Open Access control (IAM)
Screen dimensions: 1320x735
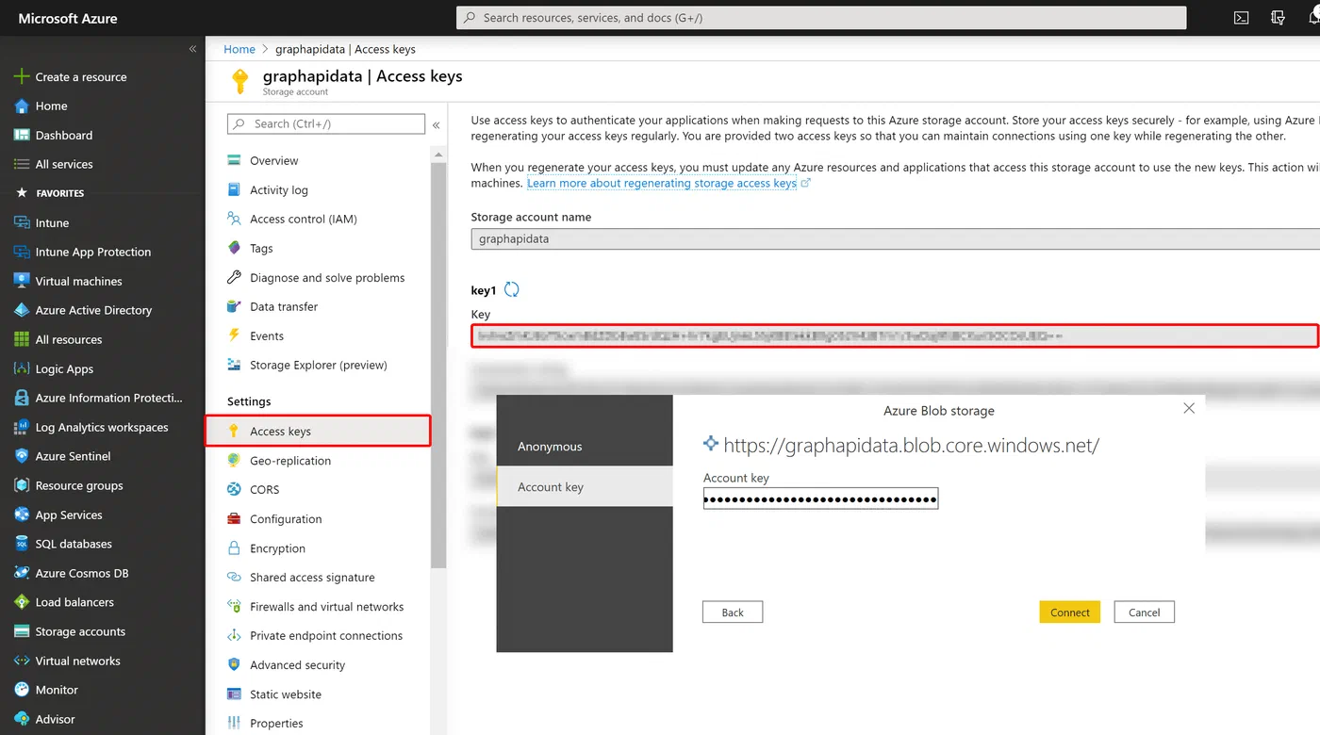pos(303,220)
